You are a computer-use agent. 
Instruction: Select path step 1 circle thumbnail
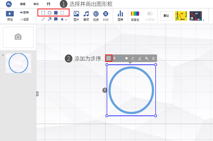point(18,63)
